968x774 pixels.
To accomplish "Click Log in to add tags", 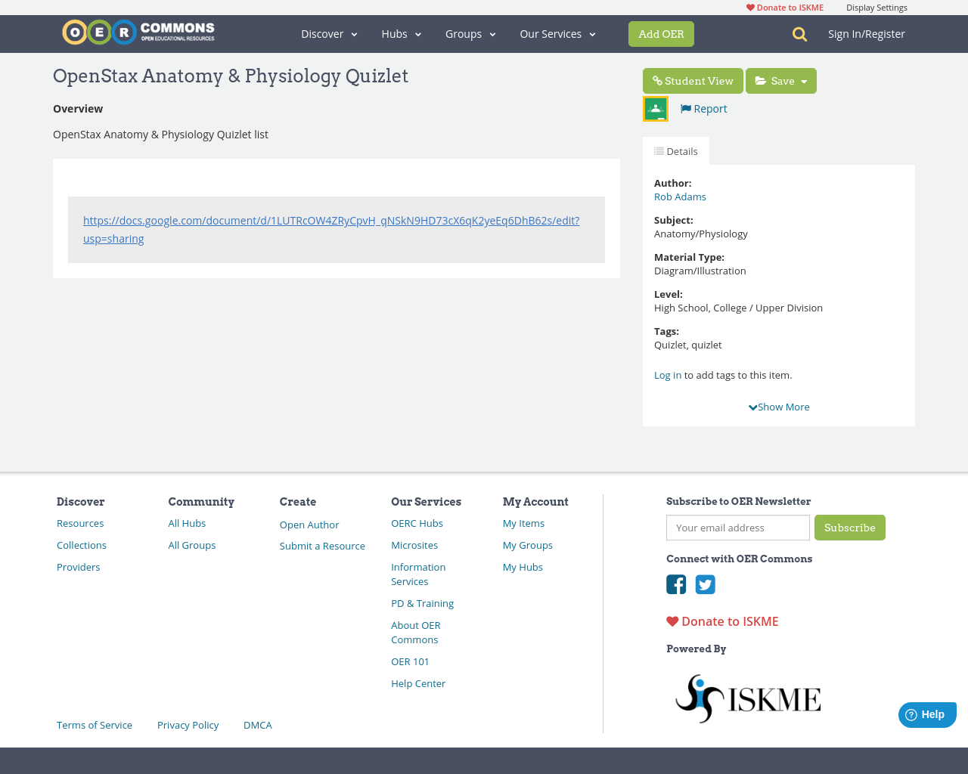I will coord(668,375).
